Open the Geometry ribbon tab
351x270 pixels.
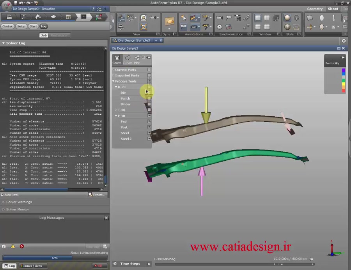pyautogui.click(x=315, y=9)
